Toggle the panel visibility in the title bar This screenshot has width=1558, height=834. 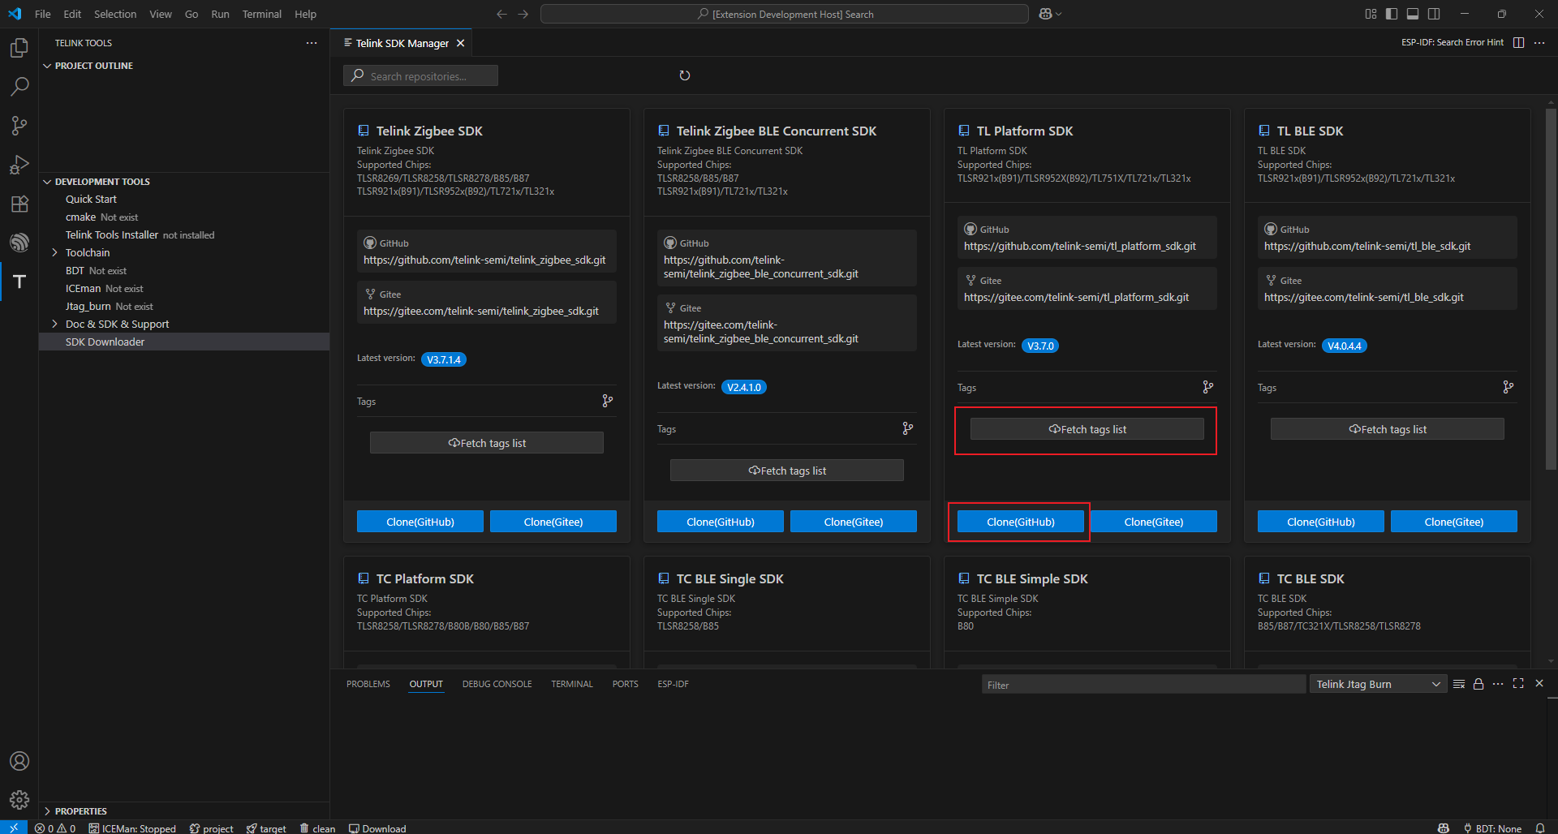(x=1413, y=14)
